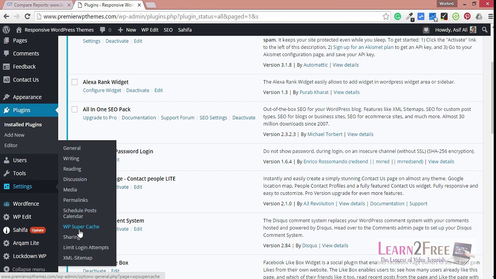Click the Arqam Lite icon in sidebar
496x279 pixels.
(x=6, y=243)
